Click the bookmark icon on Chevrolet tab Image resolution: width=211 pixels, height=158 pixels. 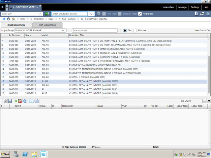pyautogui.click(x=11, y=7)
